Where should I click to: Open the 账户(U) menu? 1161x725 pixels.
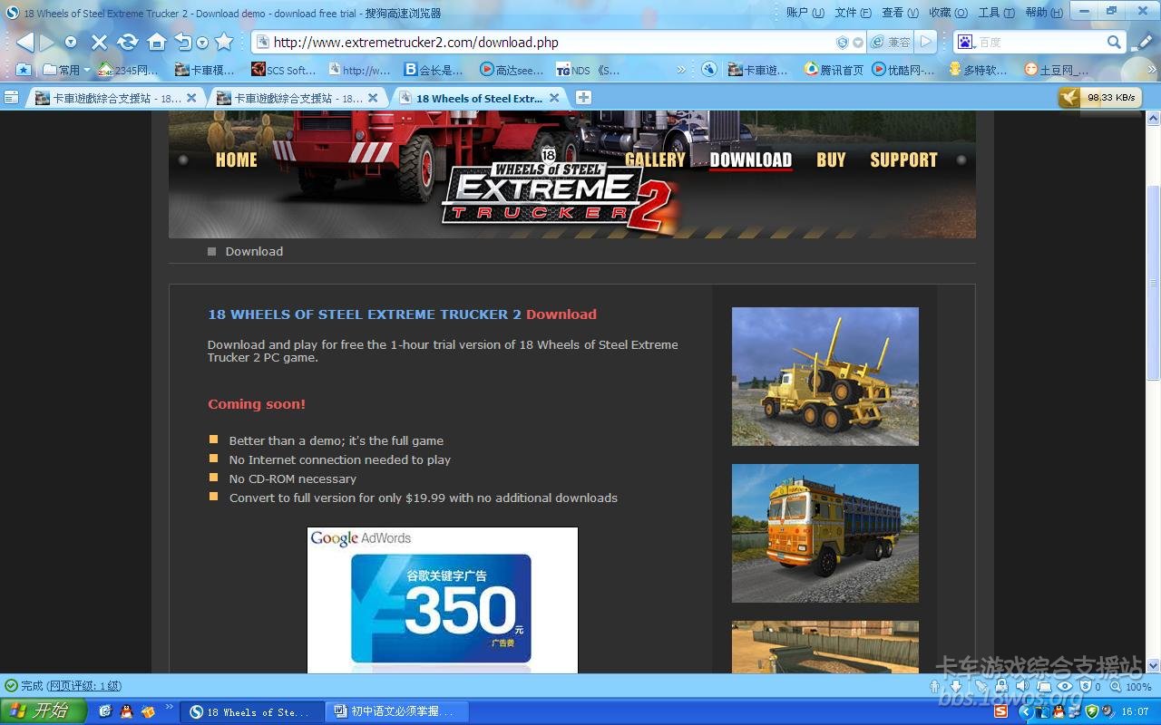pyautogui.click(x=805, y=13)
